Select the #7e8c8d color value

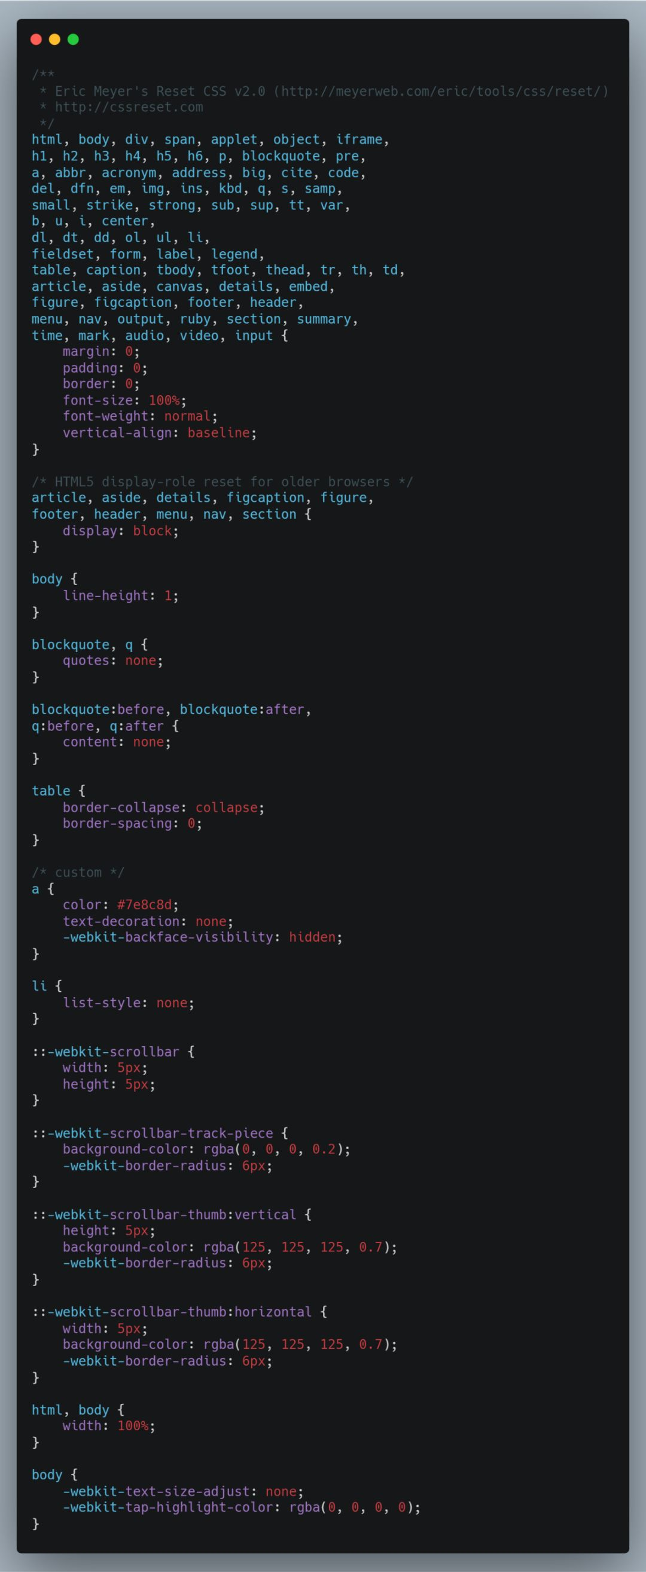point(145,904)
